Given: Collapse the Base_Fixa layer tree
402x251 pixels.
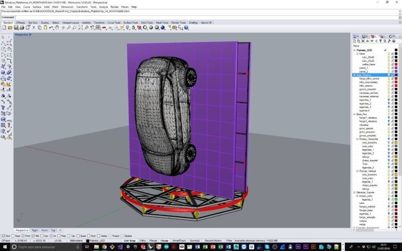Looking at the screenshot, I should 354,114.
